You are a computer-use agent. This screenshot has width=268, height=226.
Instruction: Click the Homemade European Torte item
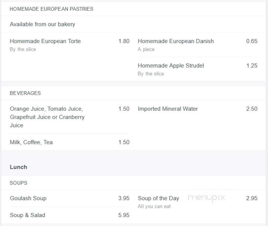45,41
